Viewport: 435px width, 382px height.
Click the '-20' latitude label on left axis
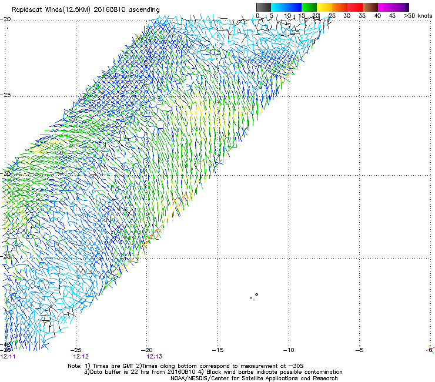click(x=5, y=19)
